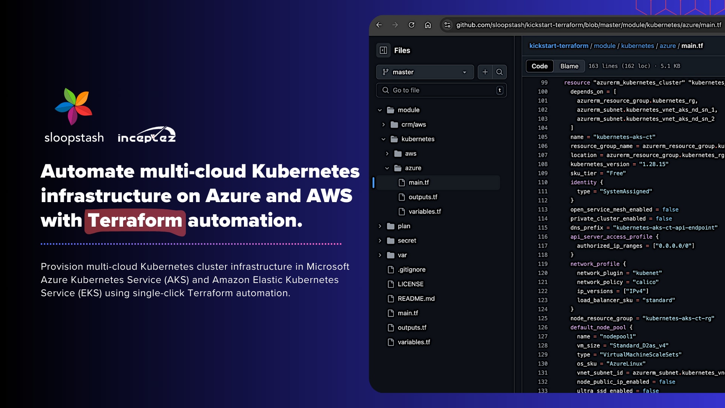Open the master branch dropdown

point(425,72)
